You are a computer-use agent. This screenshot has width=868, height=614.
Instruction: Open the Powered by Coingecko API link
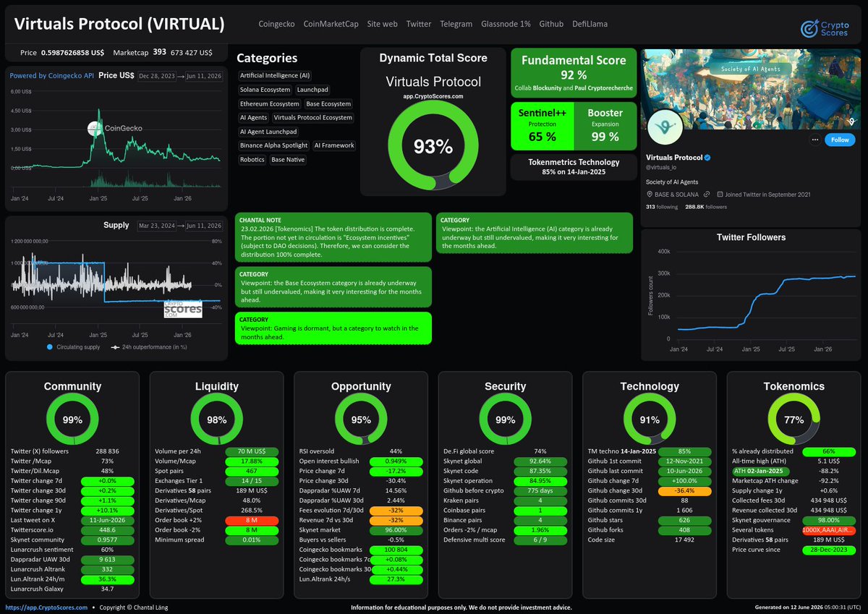[x=52, y=75]
